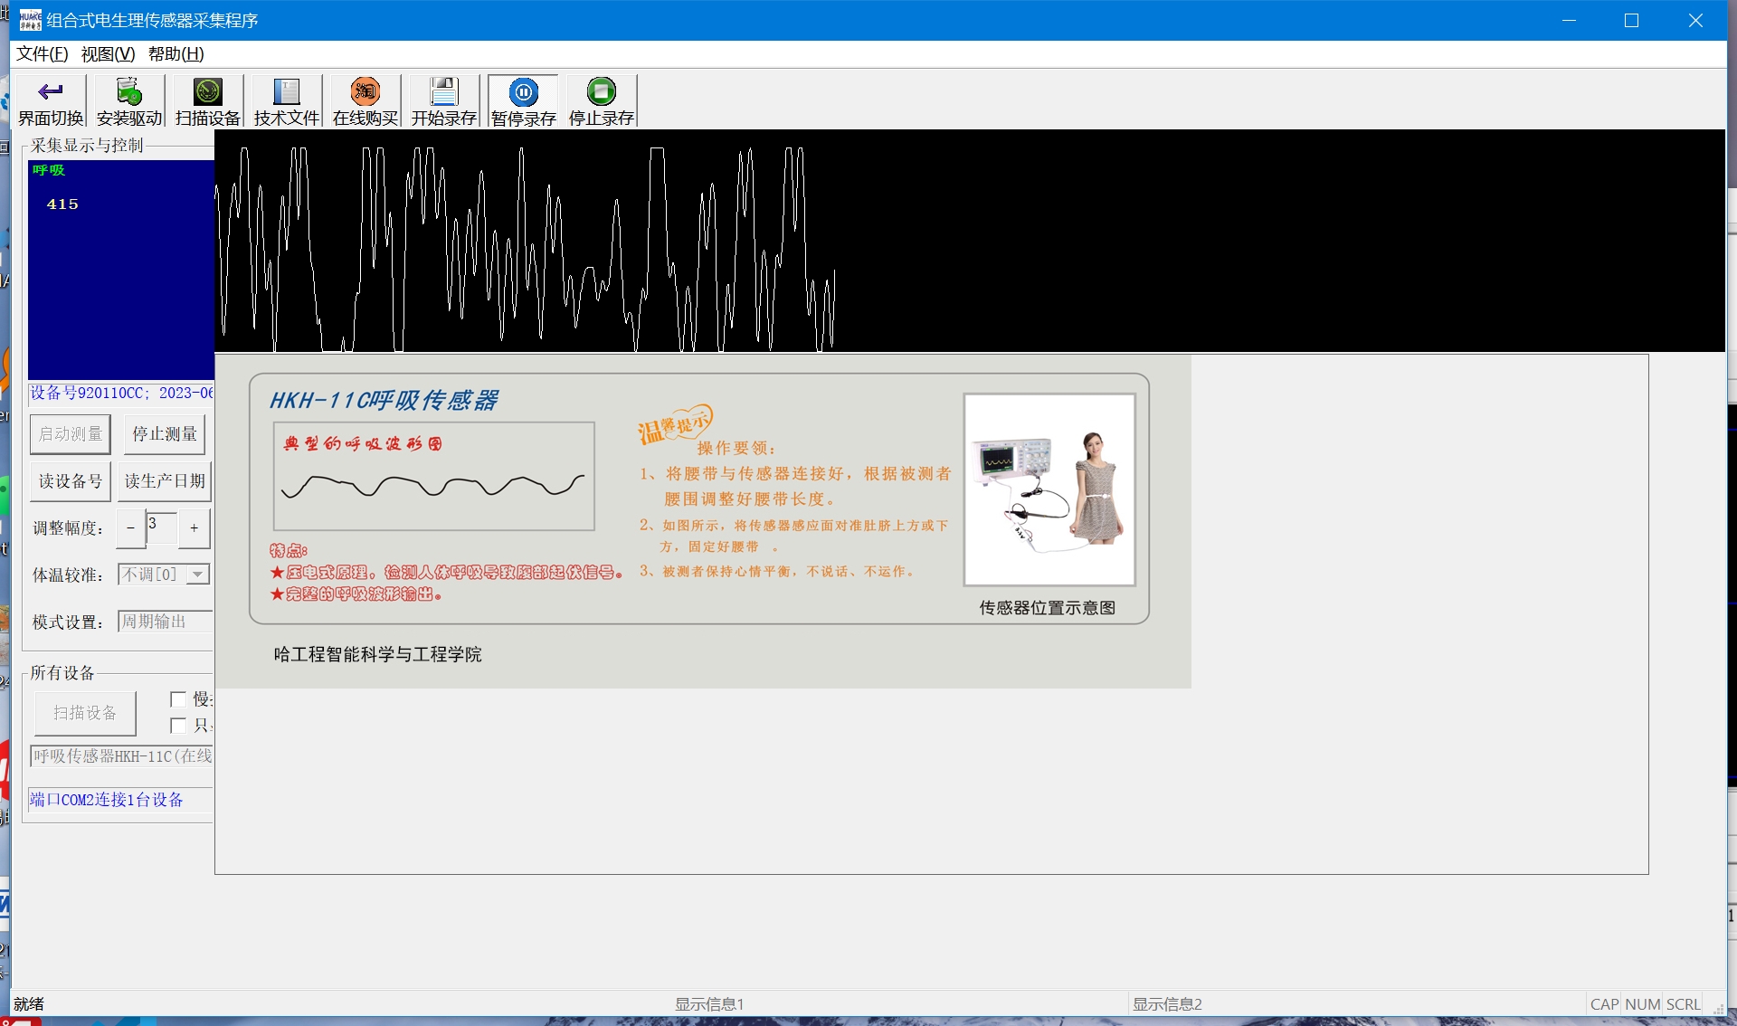The height and width of the screenshot is (1026, 1737).
Task: Open the 模式设置 combo box
Action: pyautogui.click(x=165, y=622)
